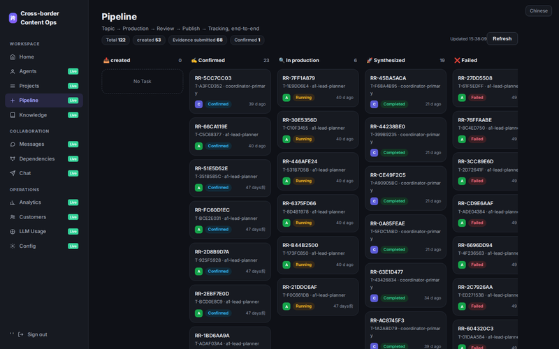559x349 pixels.
Task: Click the A avatar on card RR-66CA119E
Action: pyautogui.click(x=198, y=146)
